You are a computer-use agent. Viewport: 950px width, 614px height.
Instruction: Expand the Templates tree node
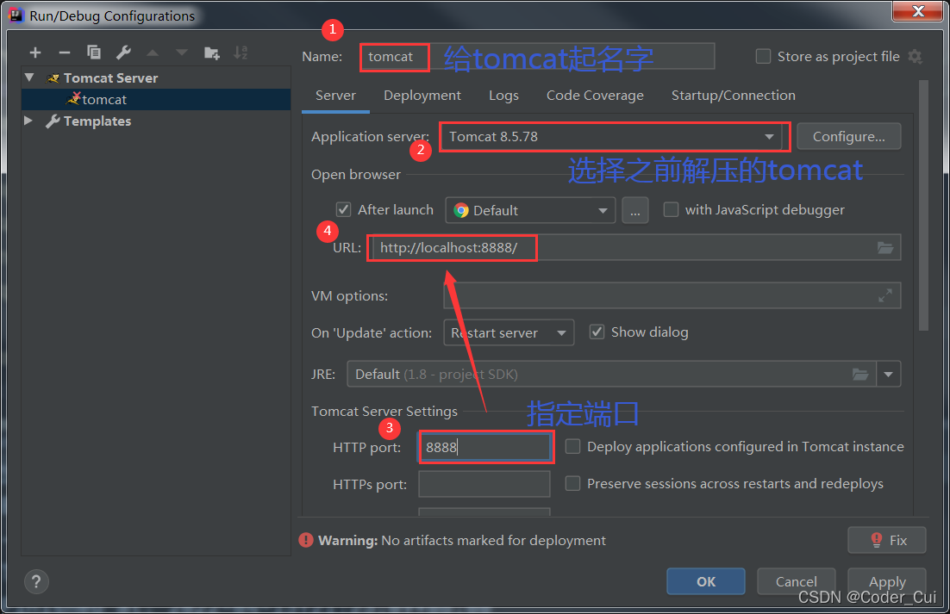28,121
